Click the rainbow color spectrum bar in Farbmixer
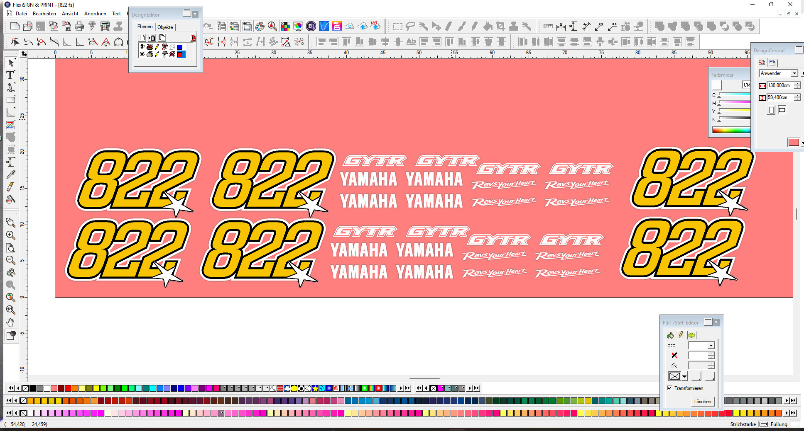The width and height of the screenshot is (804, 431). click(x=731, y=130)
